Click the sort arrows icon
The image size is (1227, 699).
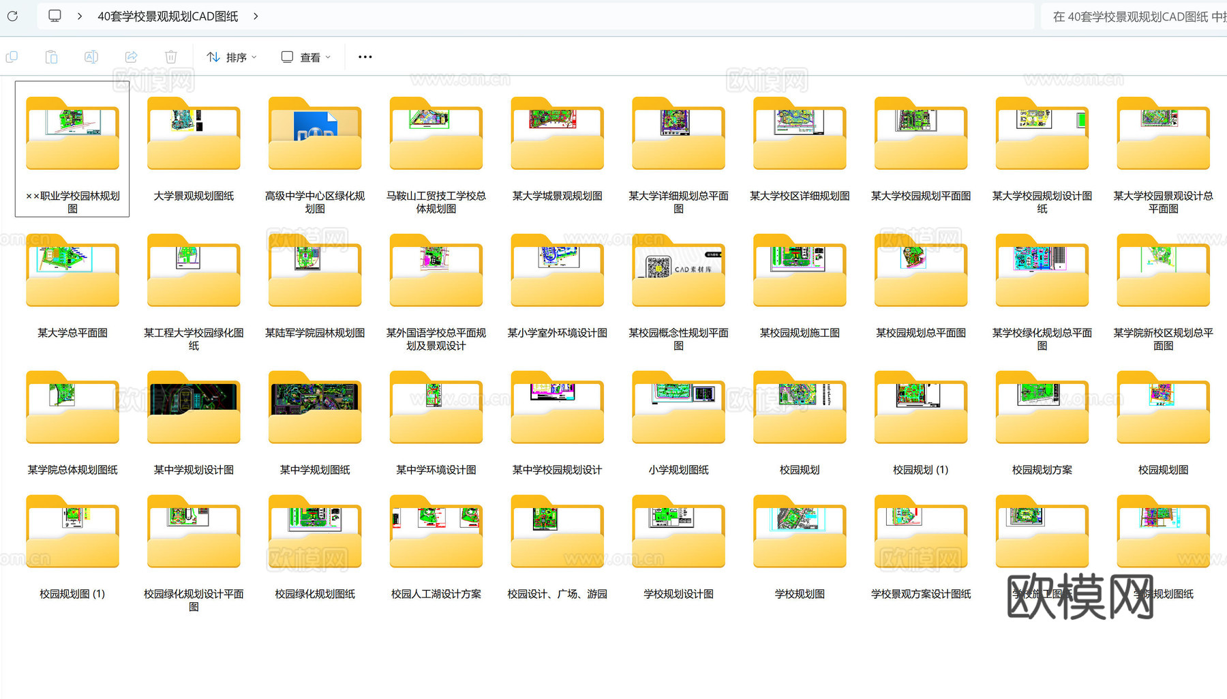coord(213,57)
